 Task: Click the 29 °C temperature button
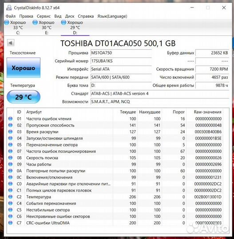coord(24,97)
